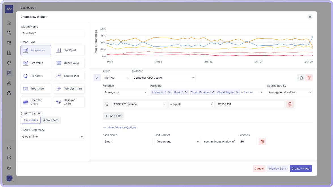Go to Home from the sidebar
Image resolution: width=333 pixels, height=187 pixels.
click(x=9, y=23)
